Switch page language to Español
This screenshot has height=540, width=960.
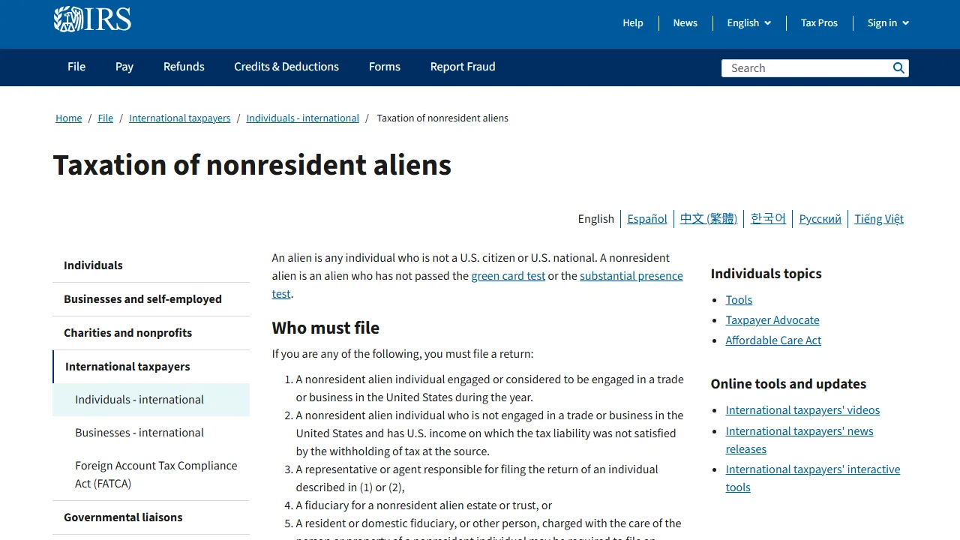click(647, 219)
